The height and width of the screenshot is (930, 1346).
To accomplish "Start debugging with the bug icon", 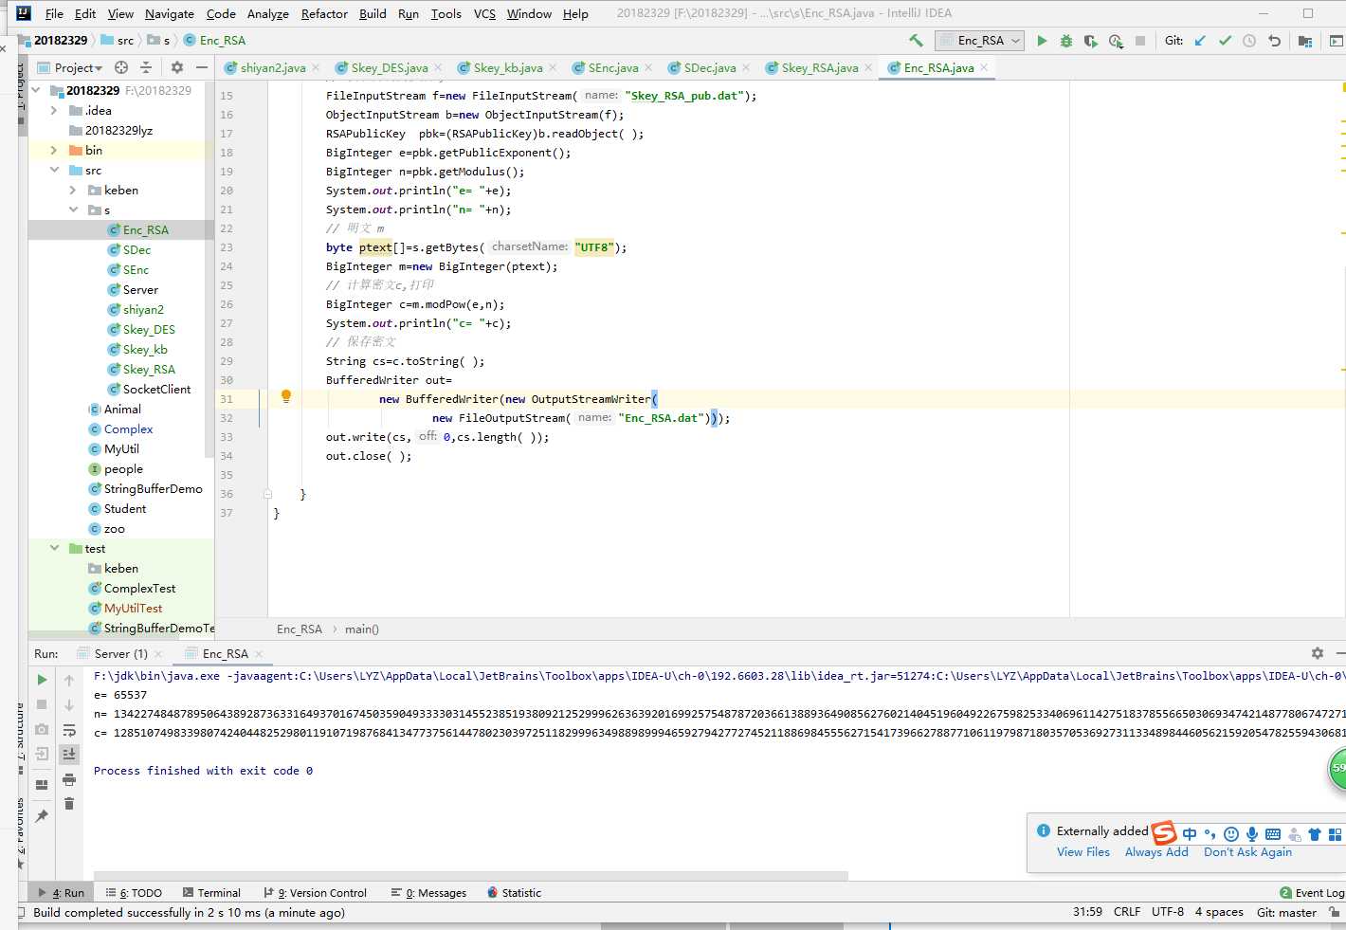I will point(1066,41).
